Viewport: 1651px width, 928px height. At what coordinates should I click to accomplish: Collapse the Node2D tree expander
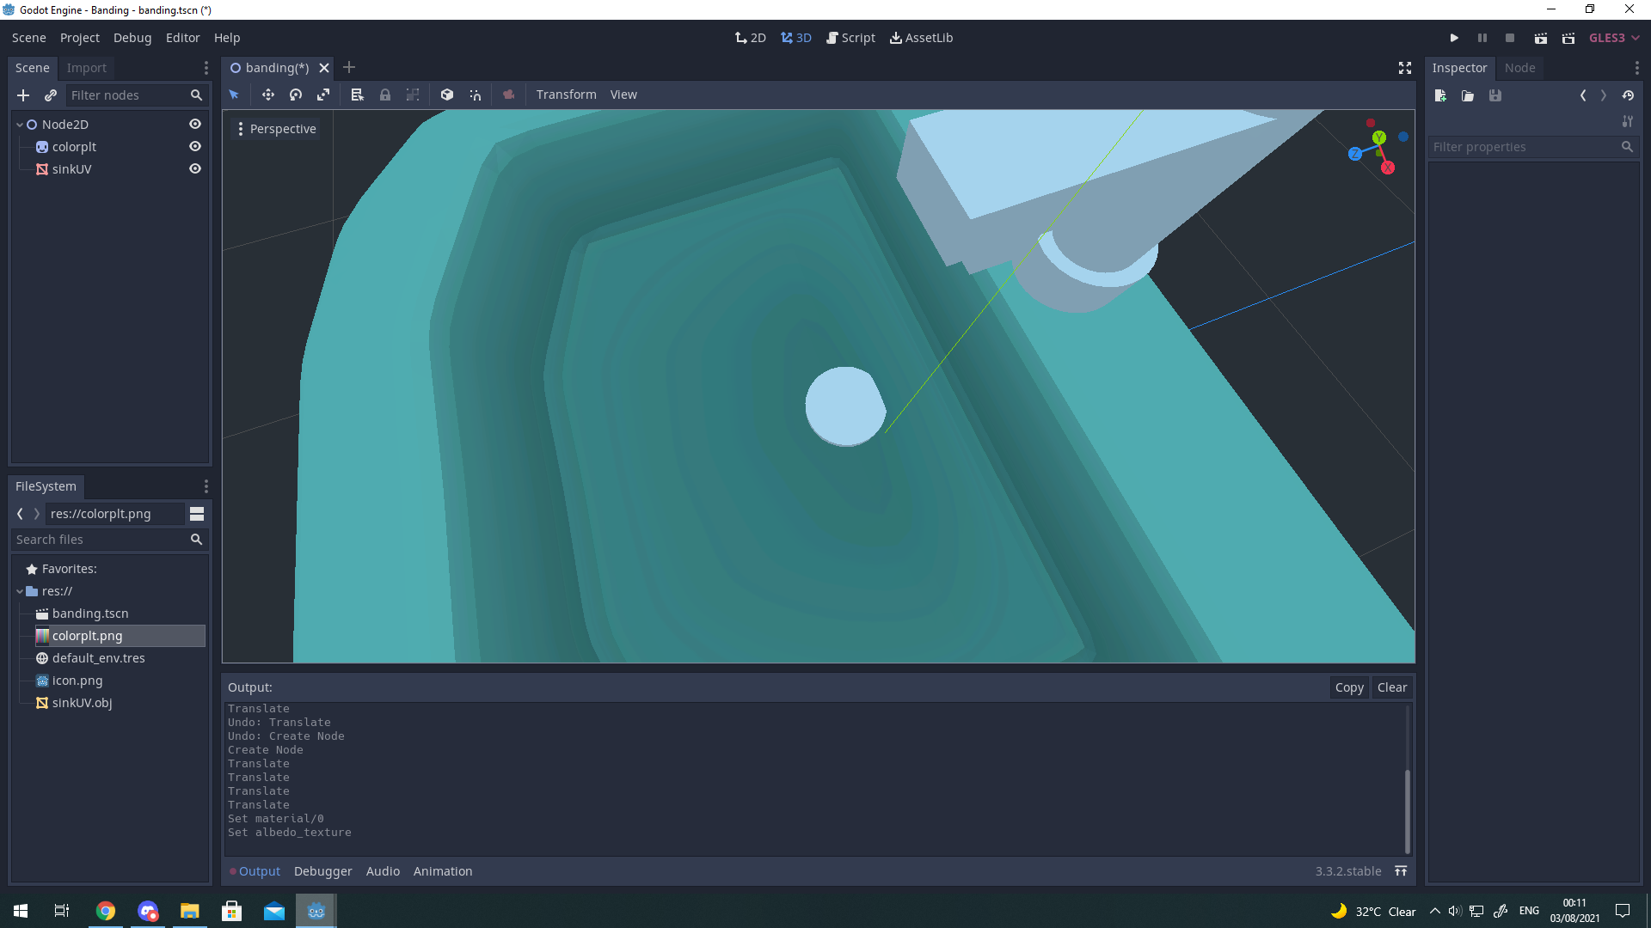[20, 125]
